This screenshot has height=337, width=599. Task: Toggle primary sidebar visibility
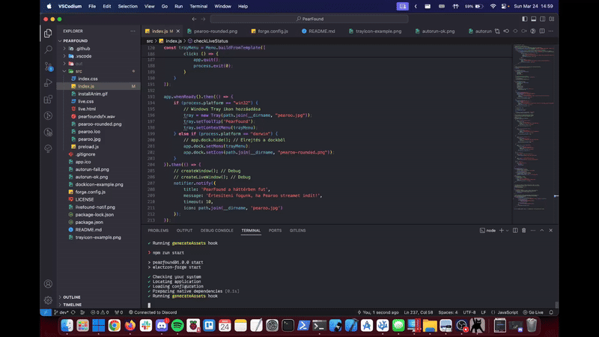525,19
